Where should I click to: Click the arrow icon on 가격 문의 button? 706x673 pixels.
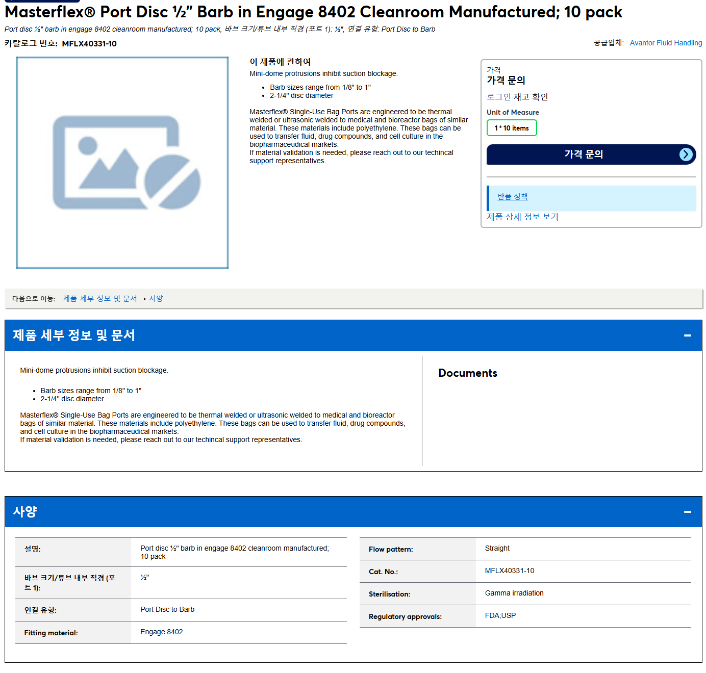click(686, 154)
